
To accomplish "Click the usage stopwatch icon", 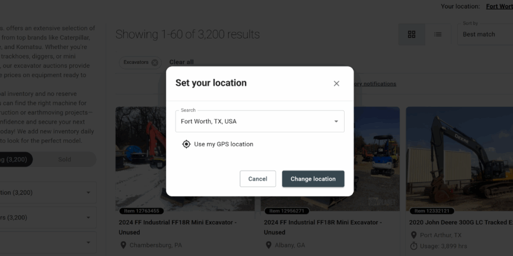I will point(413,246).
